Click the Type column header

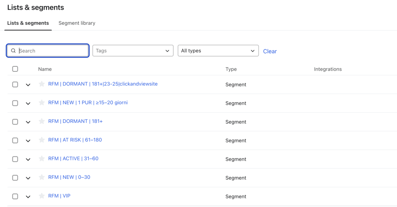231,69
